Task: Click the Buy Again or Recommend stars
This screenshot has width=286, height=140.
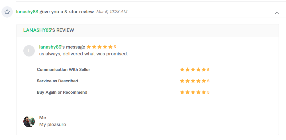Action: (x=195, y=92)
